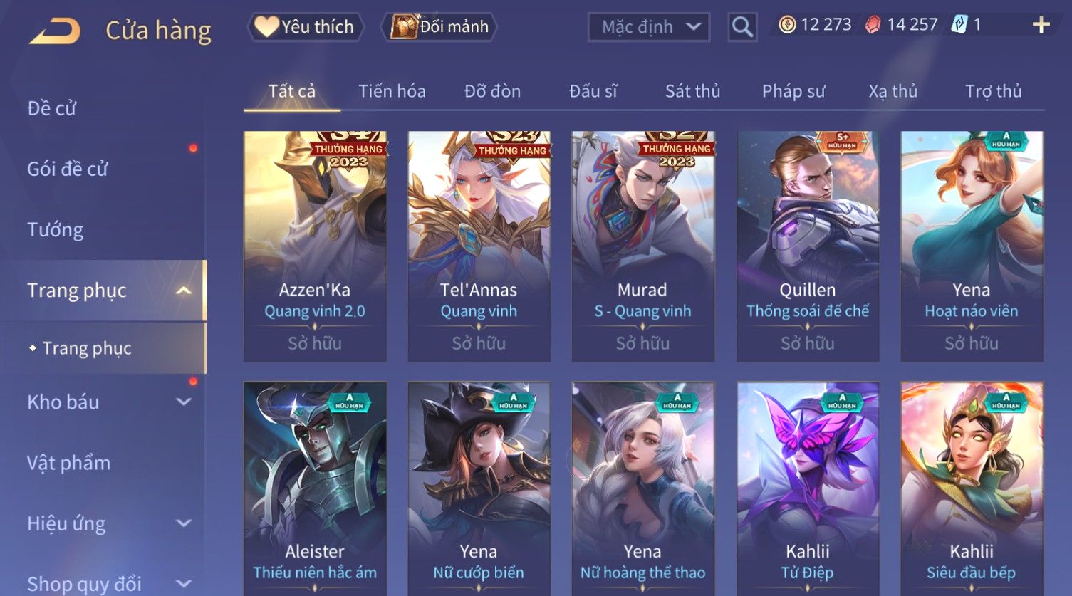
Task: Open the Quillen Thống soái đế chế skin card
Action: pos(807,246)
